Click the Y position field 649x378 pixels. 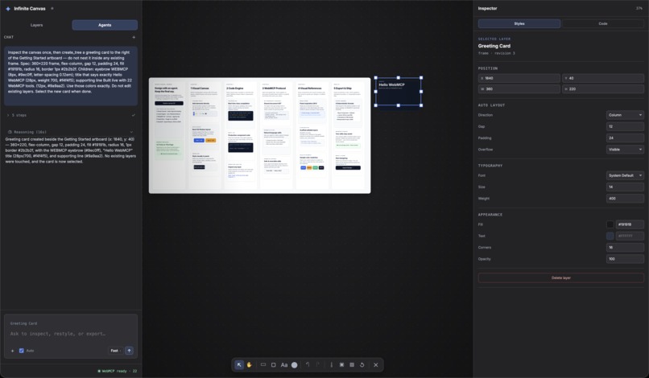tap(602, 78)
